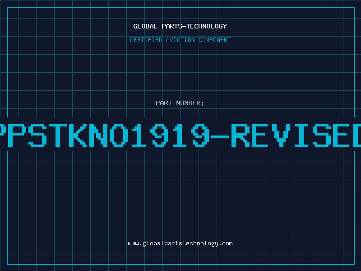The image size is (361, 271).
Task: Click the dash before REVISED
Action: (220, 136)
